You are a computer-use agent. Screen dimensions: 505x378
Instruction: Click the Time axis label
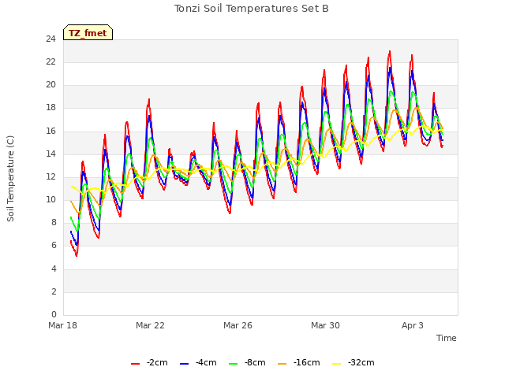(446, 338)
